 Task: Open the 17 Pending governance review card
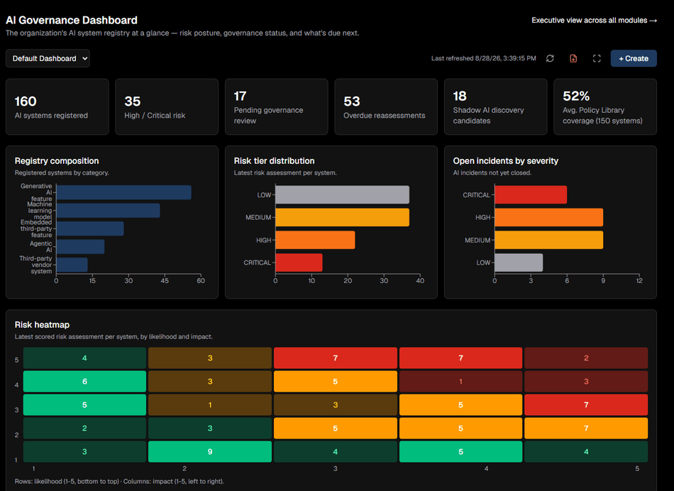pos(277,106)
